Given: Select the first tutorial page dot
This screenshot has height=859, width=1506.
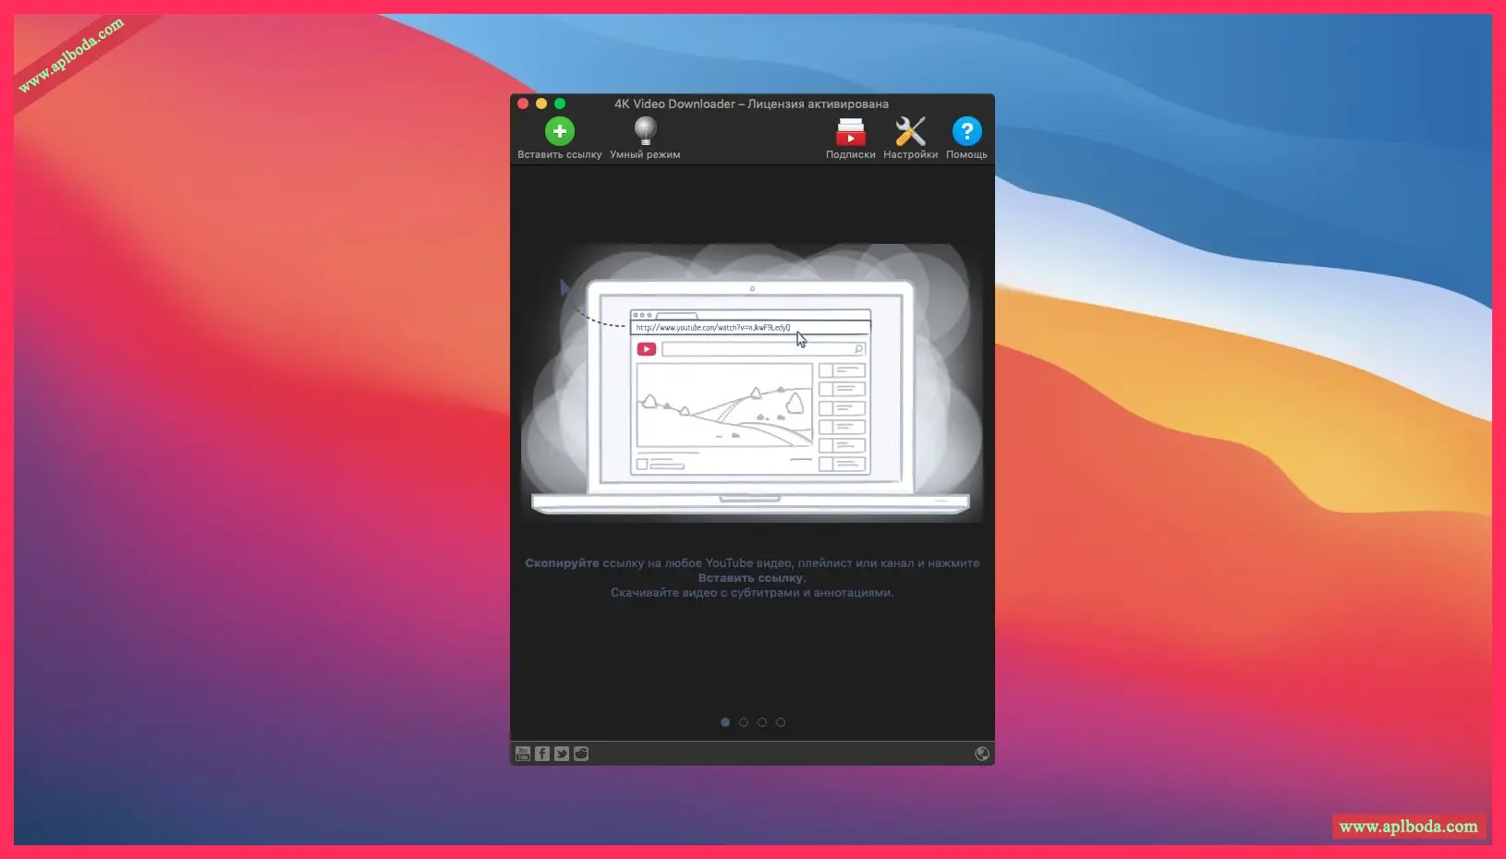Looking at the screenshot, I should 725,722.
